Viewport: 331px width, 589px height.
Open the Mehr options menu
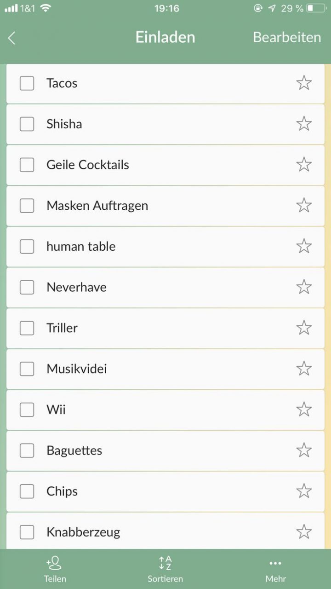275,569
